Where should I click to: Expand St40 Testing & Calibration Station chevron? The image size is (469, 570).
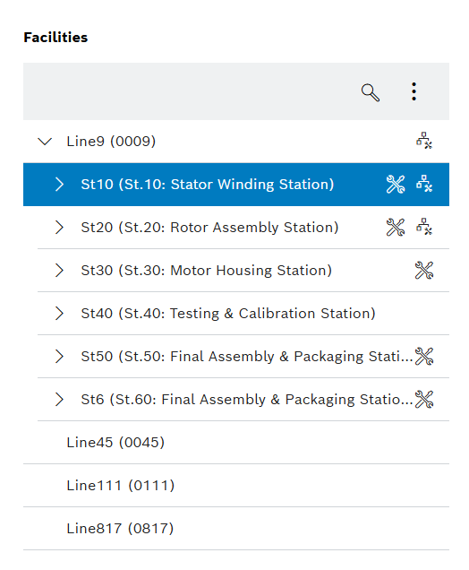pos(59,314)
